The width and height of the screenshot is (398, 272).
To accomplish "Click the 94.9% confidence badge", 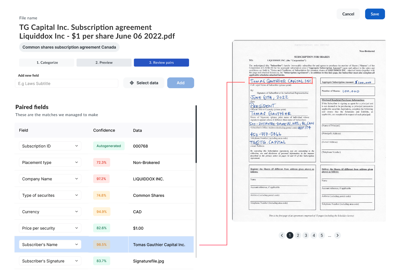I will click(x=102, y=212).
